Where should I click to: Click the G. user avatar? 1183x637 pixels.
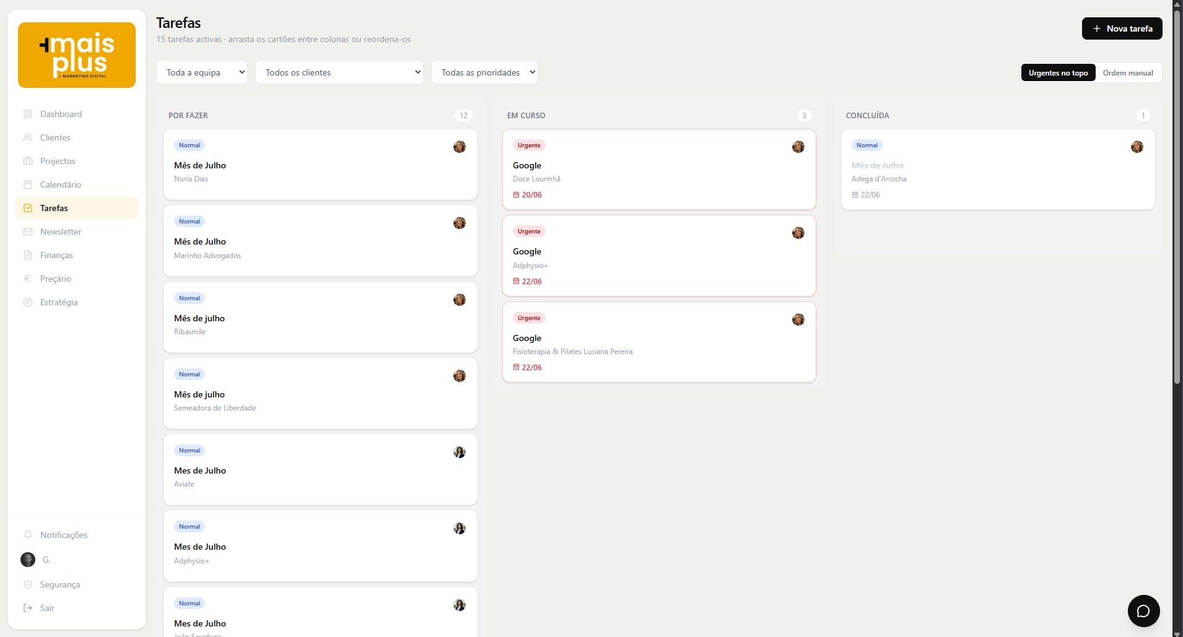28,560
